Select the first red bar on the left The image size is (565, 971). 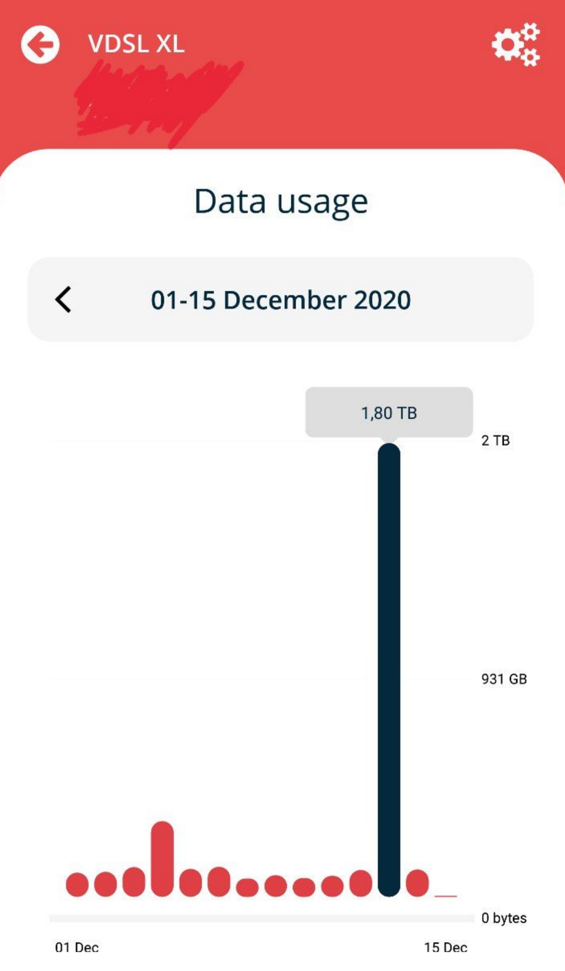[77, 884]
